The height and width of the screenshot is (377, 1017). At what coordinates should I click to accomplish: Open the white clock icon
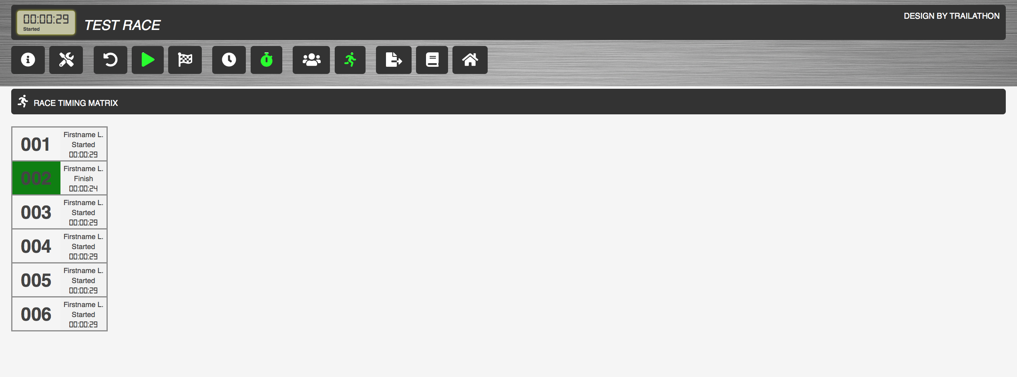pyautogui.click(x=229, y=60)
